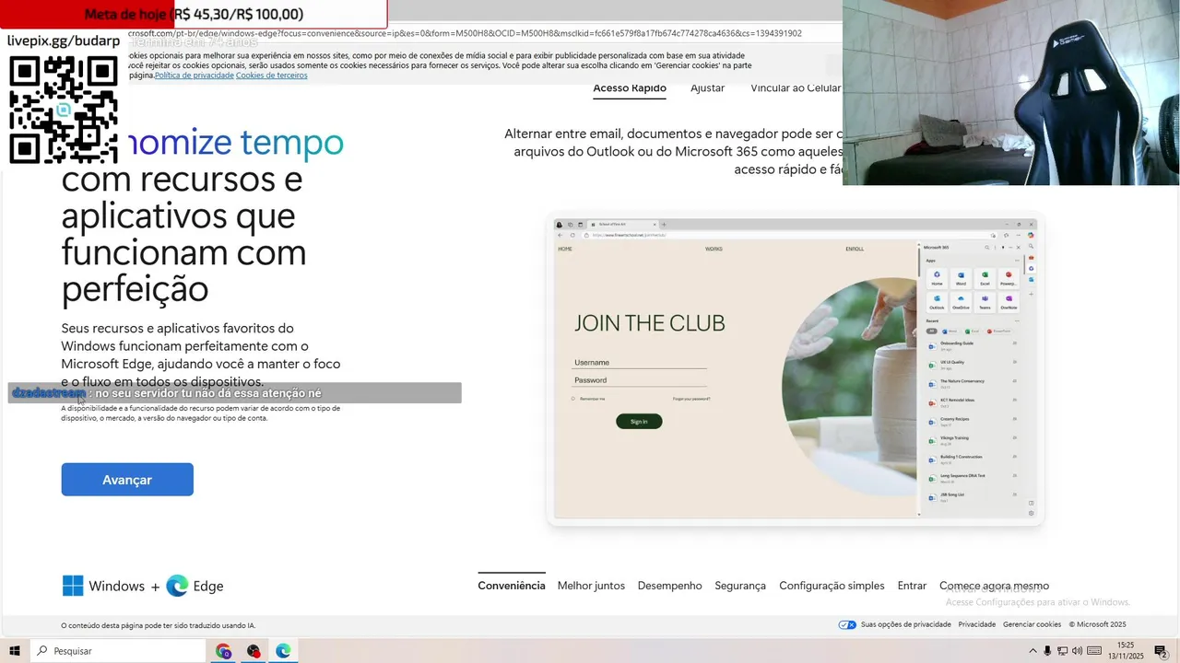Click the livepix QR code overlay
This screenshot has width=1180, height=663.
64,110
